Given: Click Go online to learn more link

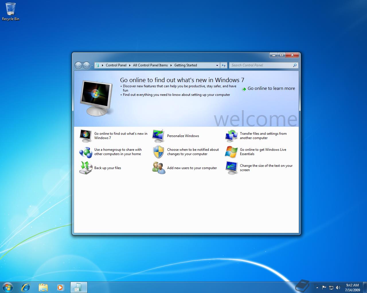Looking at the screenshot, I should 271,88.
